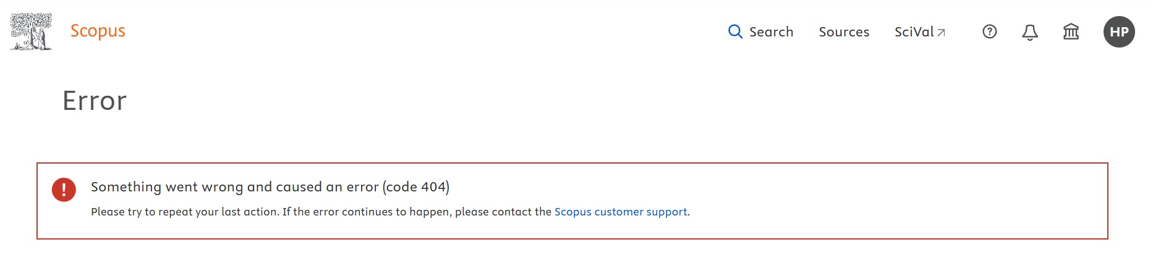Show notifications with the bell icon
This screenshot has height=263, width=1153.
tap(1030, 32)
